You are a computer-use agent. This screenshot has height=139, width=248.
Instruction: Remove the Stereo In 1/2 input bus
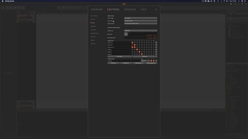[x=156, y=47]
